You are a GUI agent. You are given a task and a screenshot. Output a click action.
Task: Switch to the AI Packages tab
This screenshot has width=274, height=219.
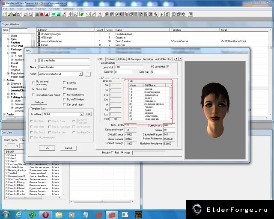134,59
